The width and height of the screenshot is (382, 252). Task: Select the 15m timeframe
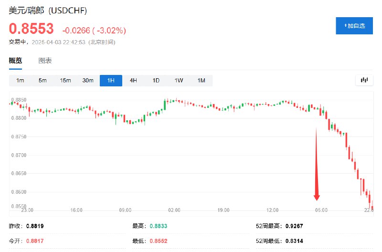(x=65, y=80)
